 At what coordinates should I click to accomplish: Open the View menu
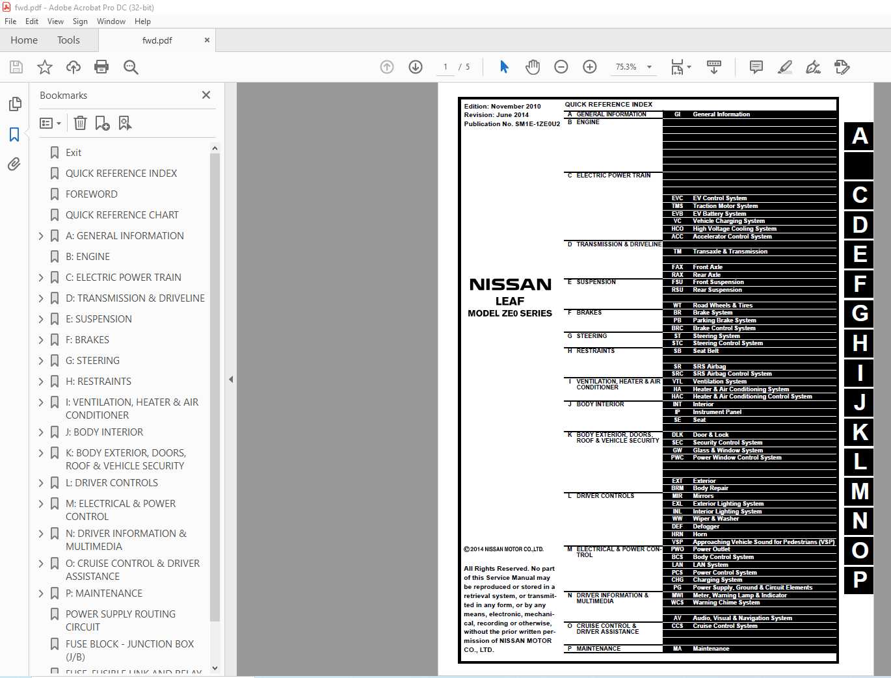pos(55,21)
